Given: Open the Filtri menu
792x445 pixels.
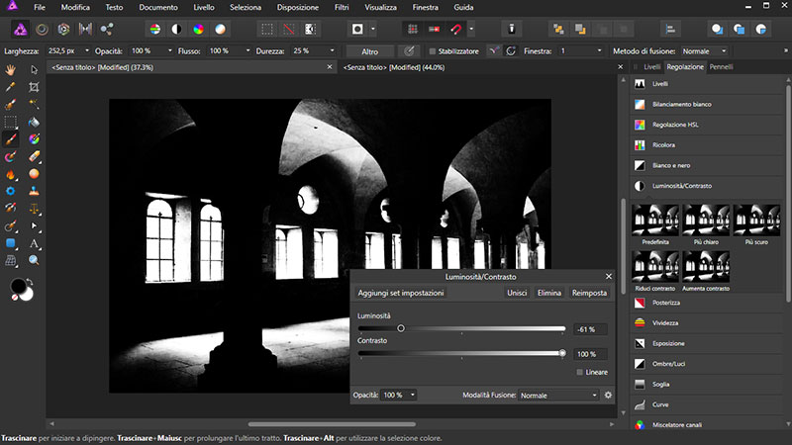Looking at the screenshot, I should tap(342, 7).
